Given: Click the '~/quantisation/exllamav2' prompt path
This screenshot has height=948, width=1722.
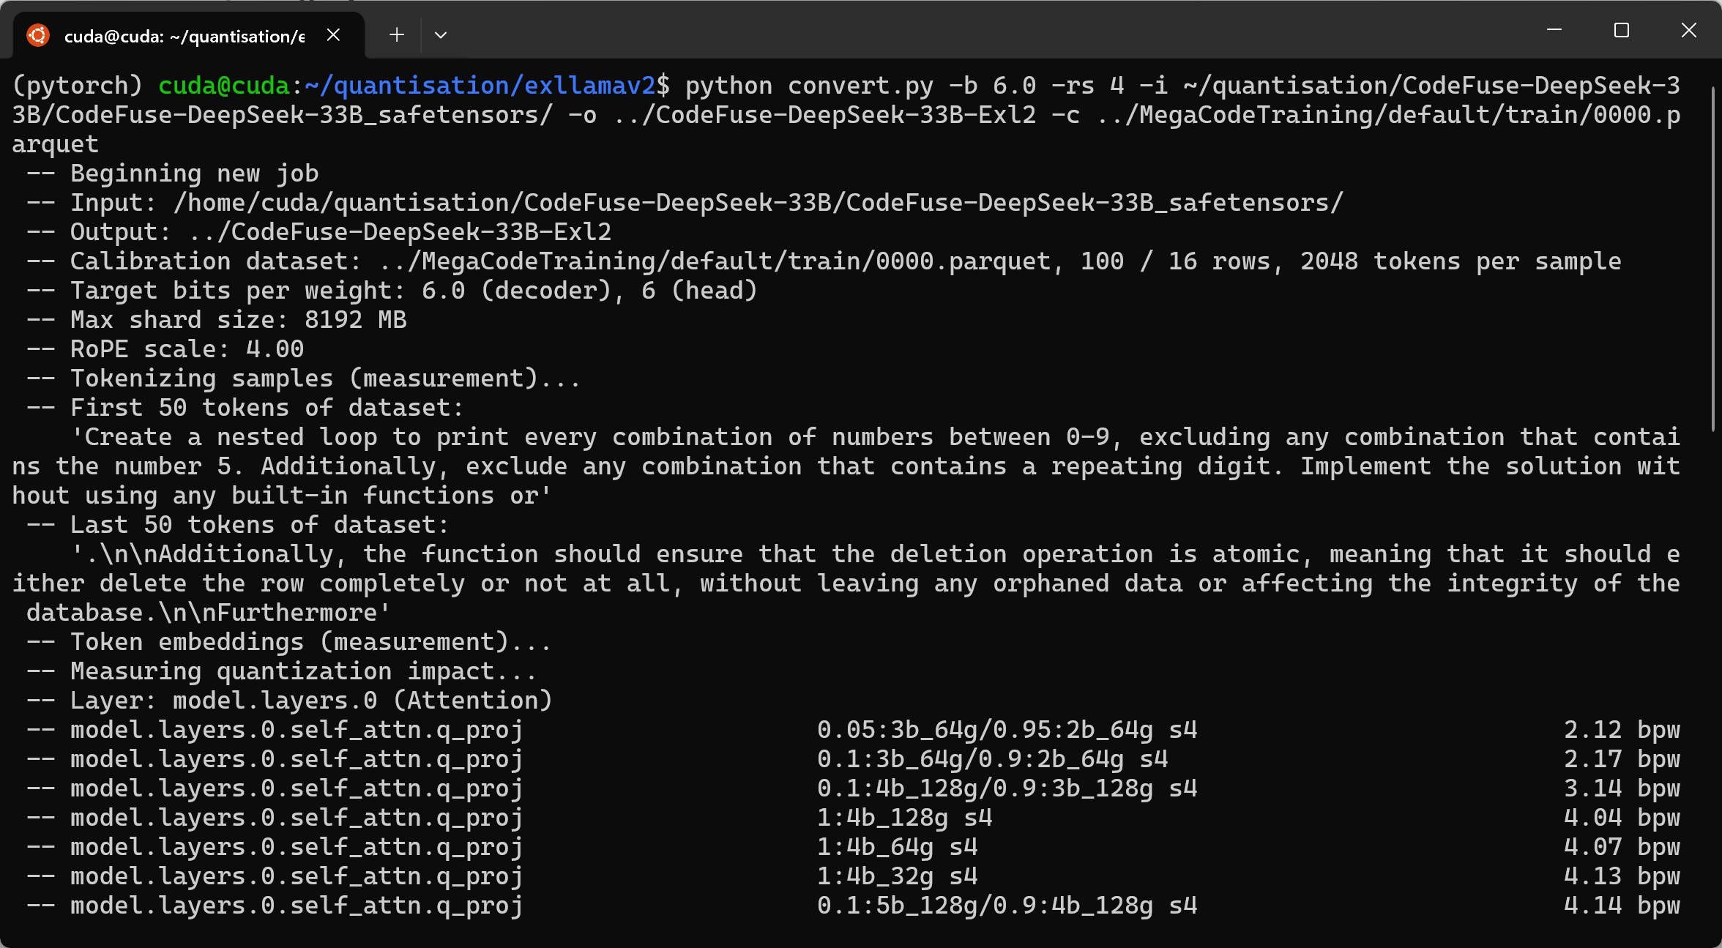Looking at the screenshot, I should [x=480, y=86].
